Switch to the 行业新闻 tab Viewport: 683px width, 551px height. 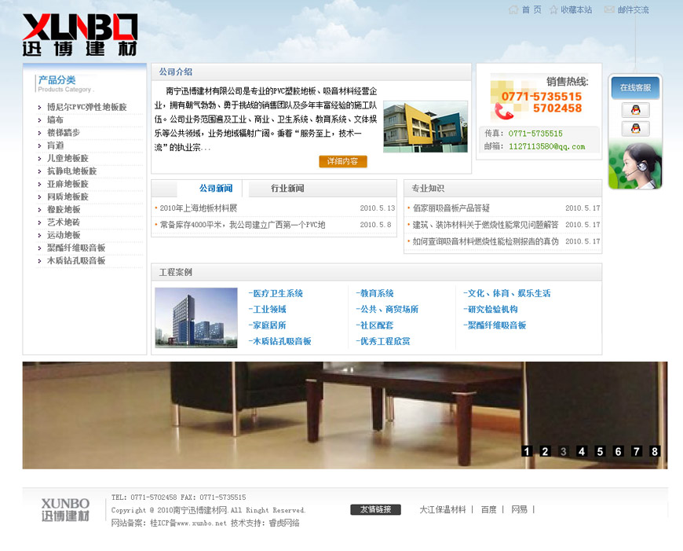[x=287, y=189]
